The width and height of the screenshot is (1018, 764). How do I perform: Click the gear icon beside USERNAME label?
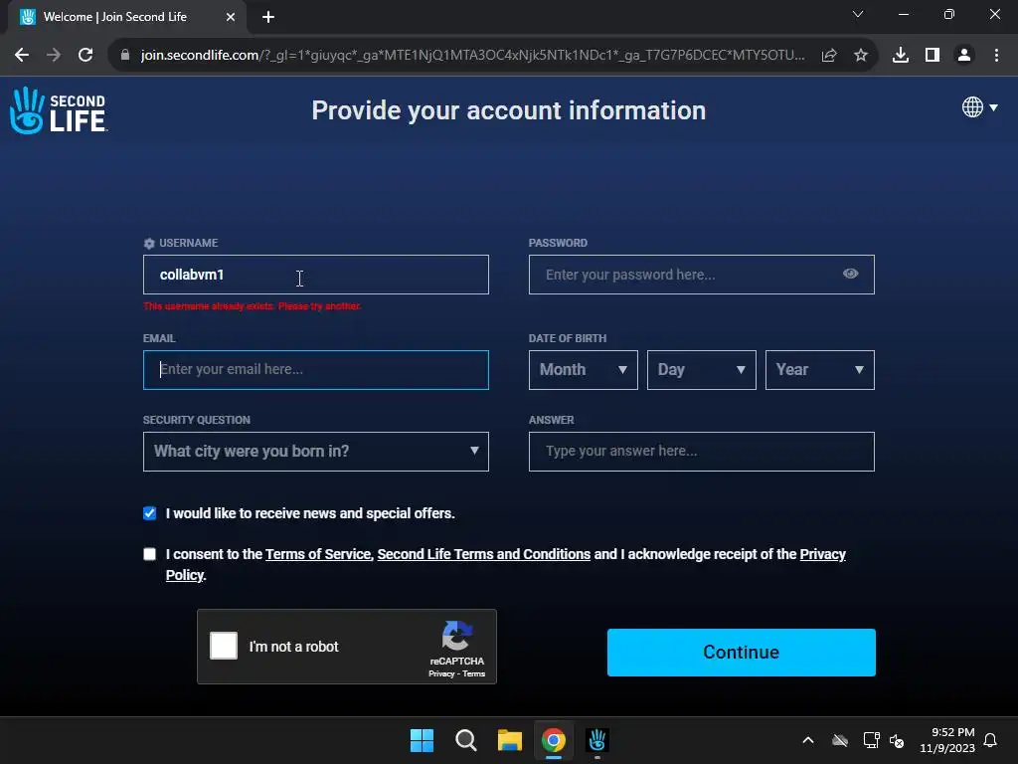click(149, 244)
